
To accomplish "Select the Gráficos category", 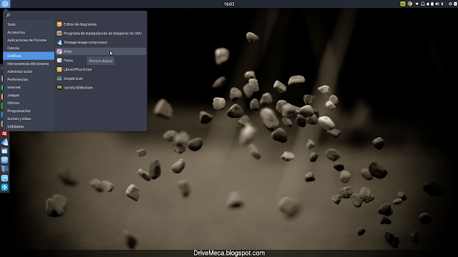I will point(29,56).
